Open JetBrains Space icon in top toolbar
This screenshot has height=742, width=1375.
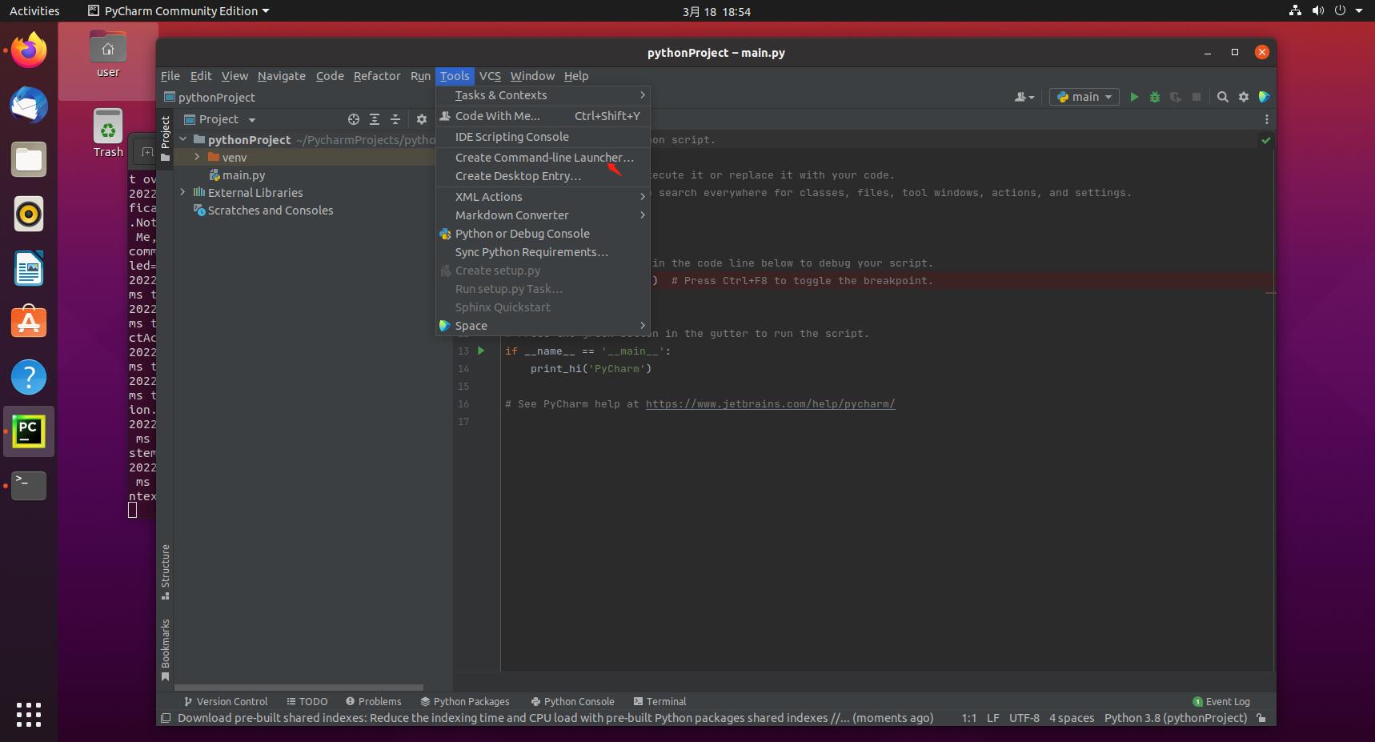click(1265, 97)
